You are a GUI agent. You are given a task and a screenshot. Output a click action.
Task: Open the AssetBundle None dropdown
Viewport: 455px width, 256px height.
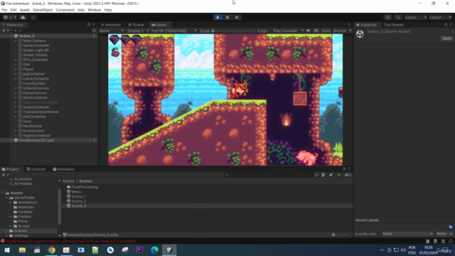tap(407, 234)
